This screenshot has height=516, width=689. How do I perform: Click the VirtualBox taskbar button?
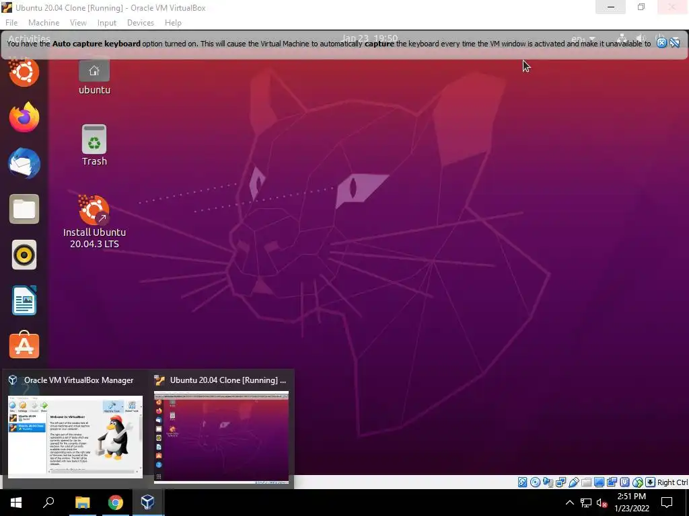point(147,503)
